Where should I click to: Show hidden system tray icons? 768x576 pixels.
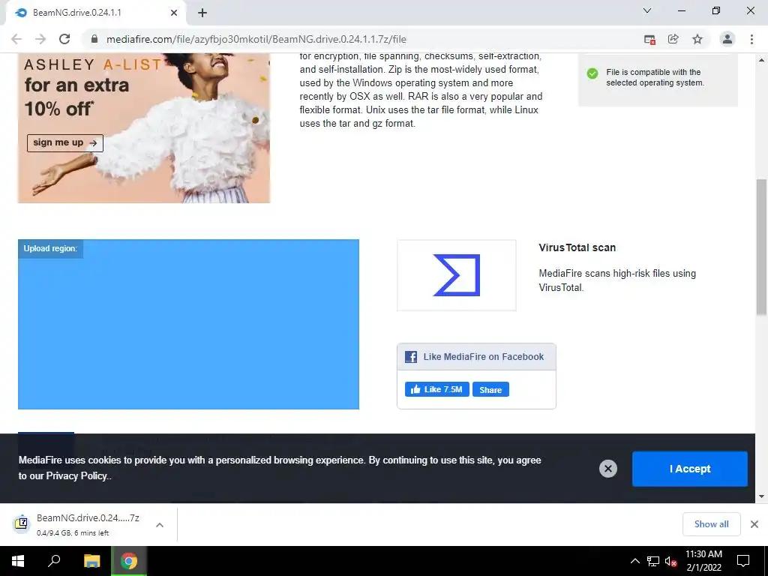click(x=634, y=561)
